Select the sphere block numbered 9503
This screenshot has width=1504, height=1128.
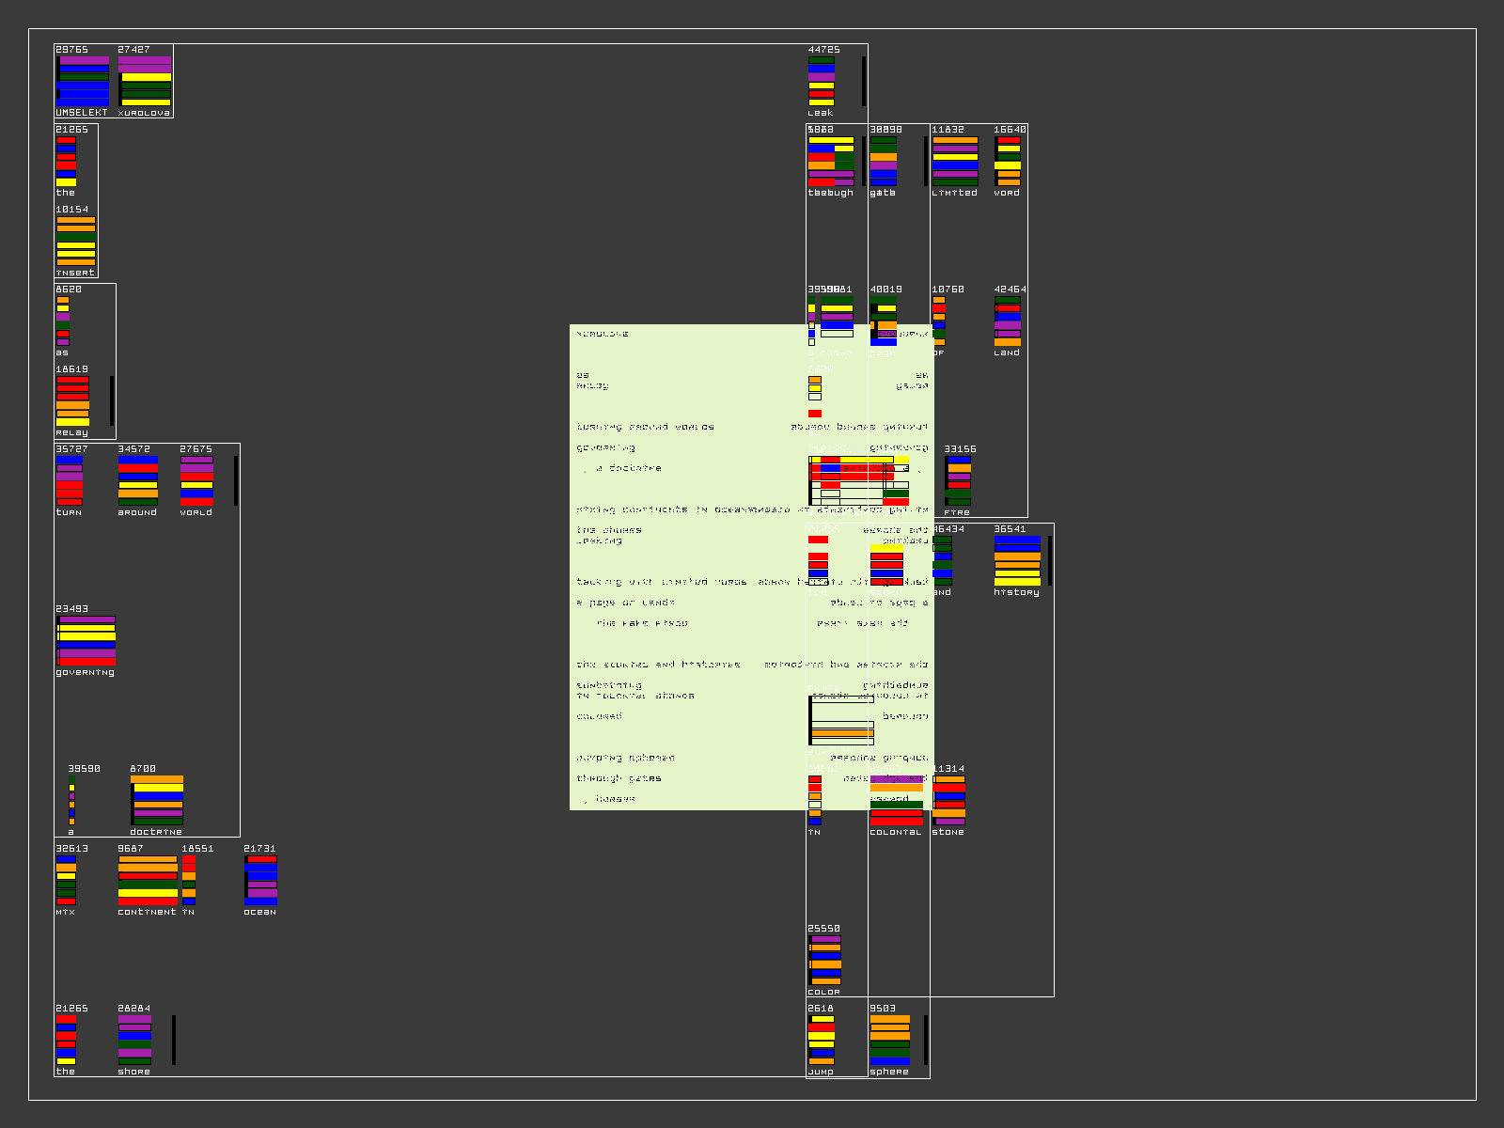pyautogui.click(x=890, y=1040)
